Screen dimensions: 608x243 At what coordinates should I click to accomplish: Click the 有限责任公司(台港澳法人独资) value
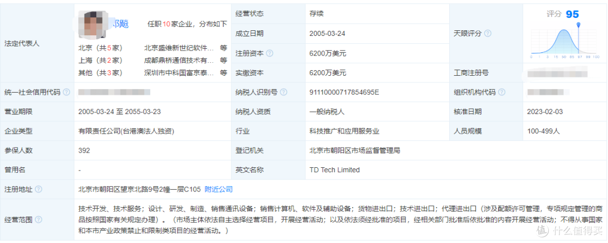tap(126, 131)
